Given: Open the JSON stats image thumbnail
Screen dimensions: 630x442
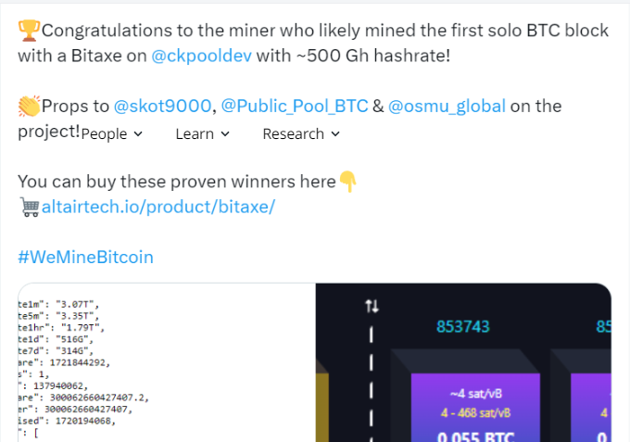Looking at the screenshot, I should pos(167,363).
